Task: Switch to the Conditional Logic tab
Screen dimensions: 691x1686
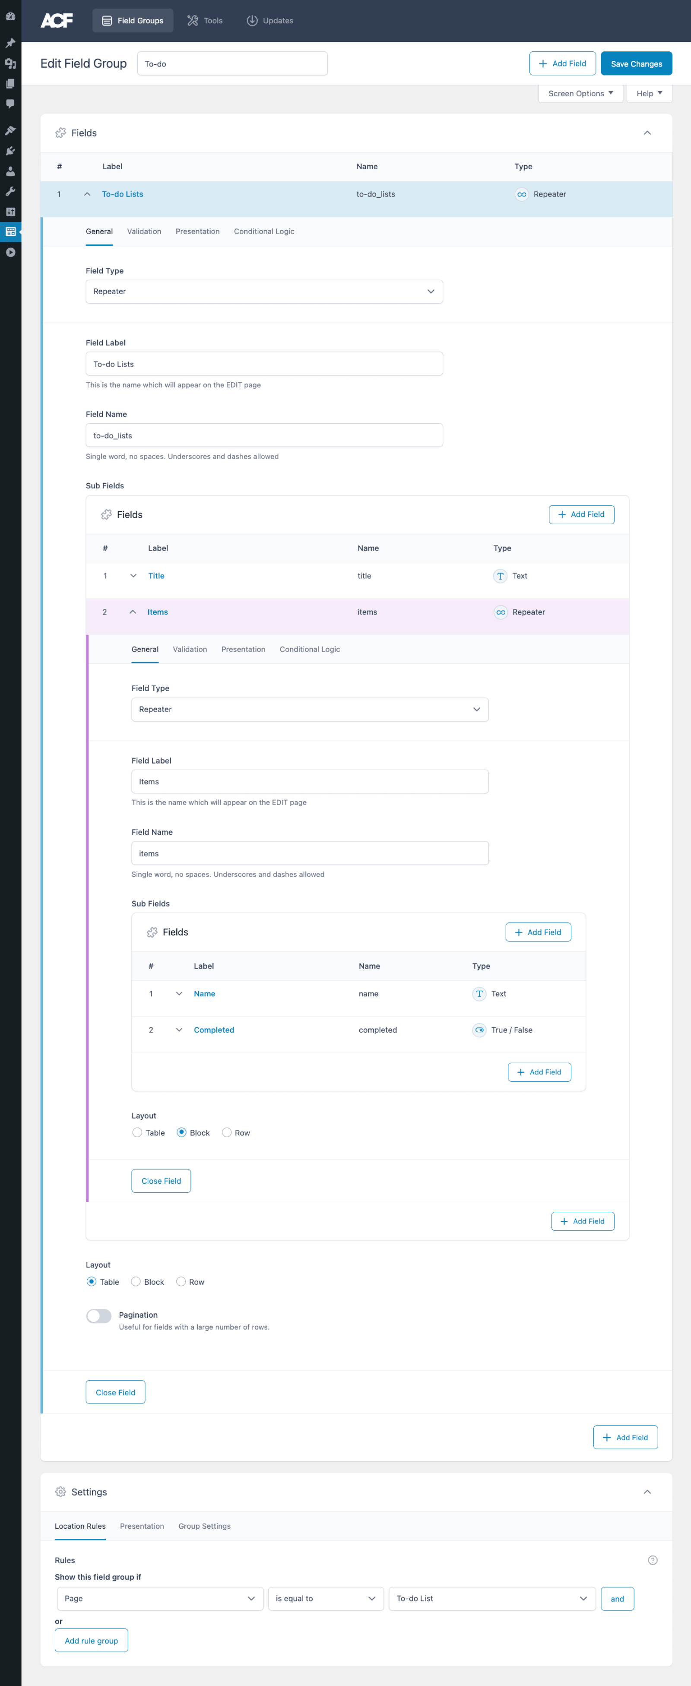Action: (264, 231)
